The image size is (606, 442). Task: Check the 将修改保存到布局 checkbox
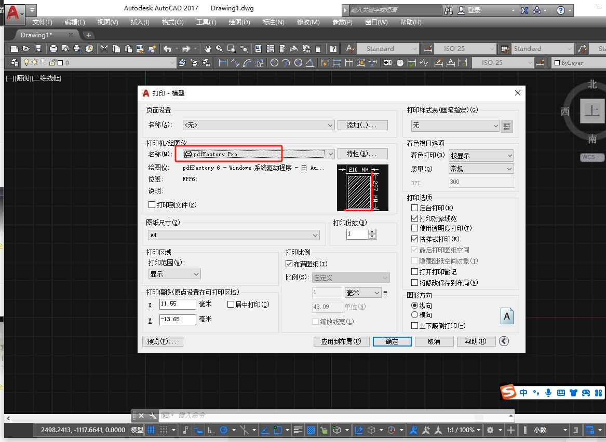click(x=415, y=283)
